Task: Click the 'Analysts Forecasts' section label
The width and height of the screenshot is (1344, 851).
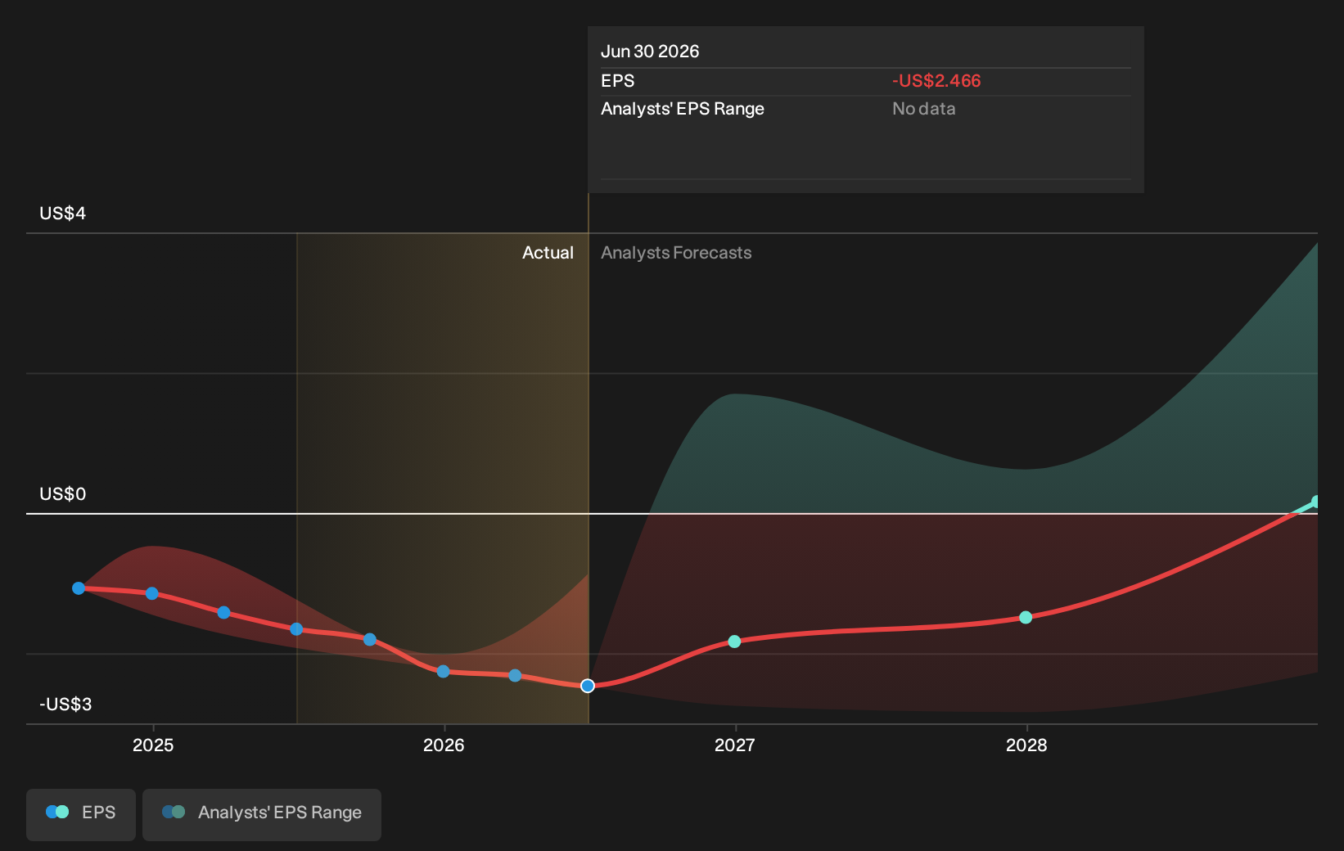Action: pos(676,253)
